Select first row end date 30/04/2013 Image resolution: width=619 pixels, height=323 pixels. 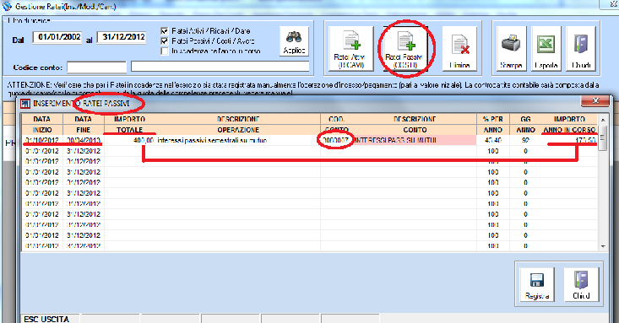[x=84, y=140]
